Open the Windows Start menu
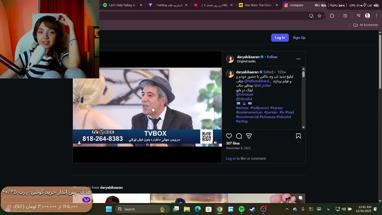 (x=109, y=209)
